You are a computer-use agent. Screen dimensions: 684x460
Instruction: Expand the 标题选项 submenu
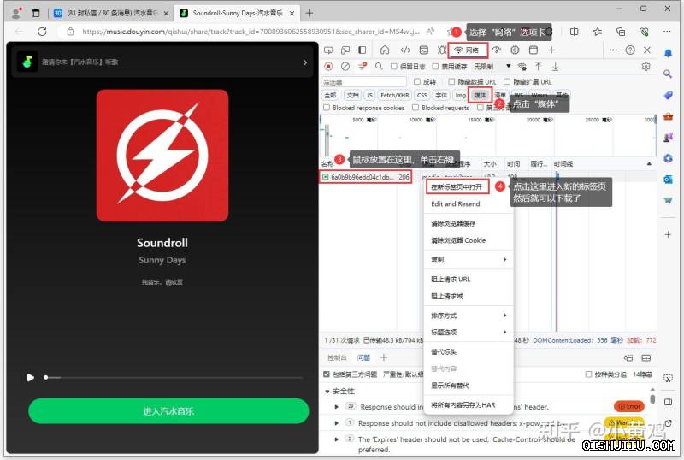point(468,332)
